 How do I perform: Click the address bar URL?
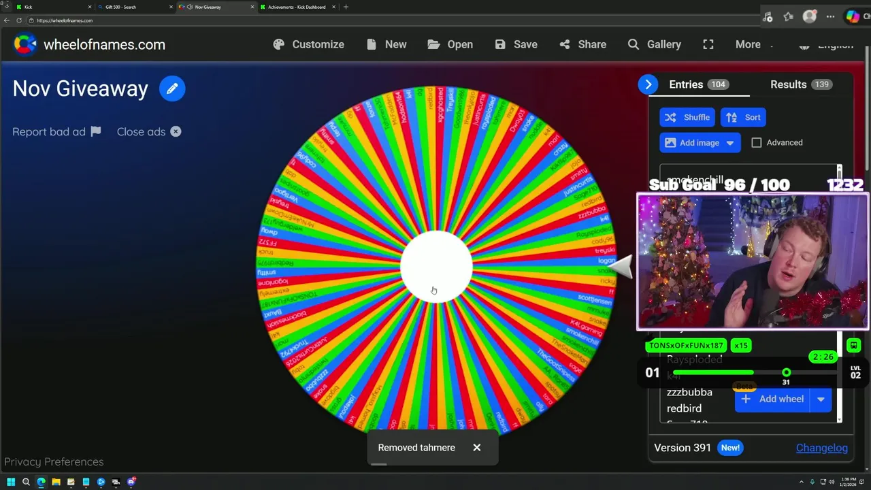[65, 20]
